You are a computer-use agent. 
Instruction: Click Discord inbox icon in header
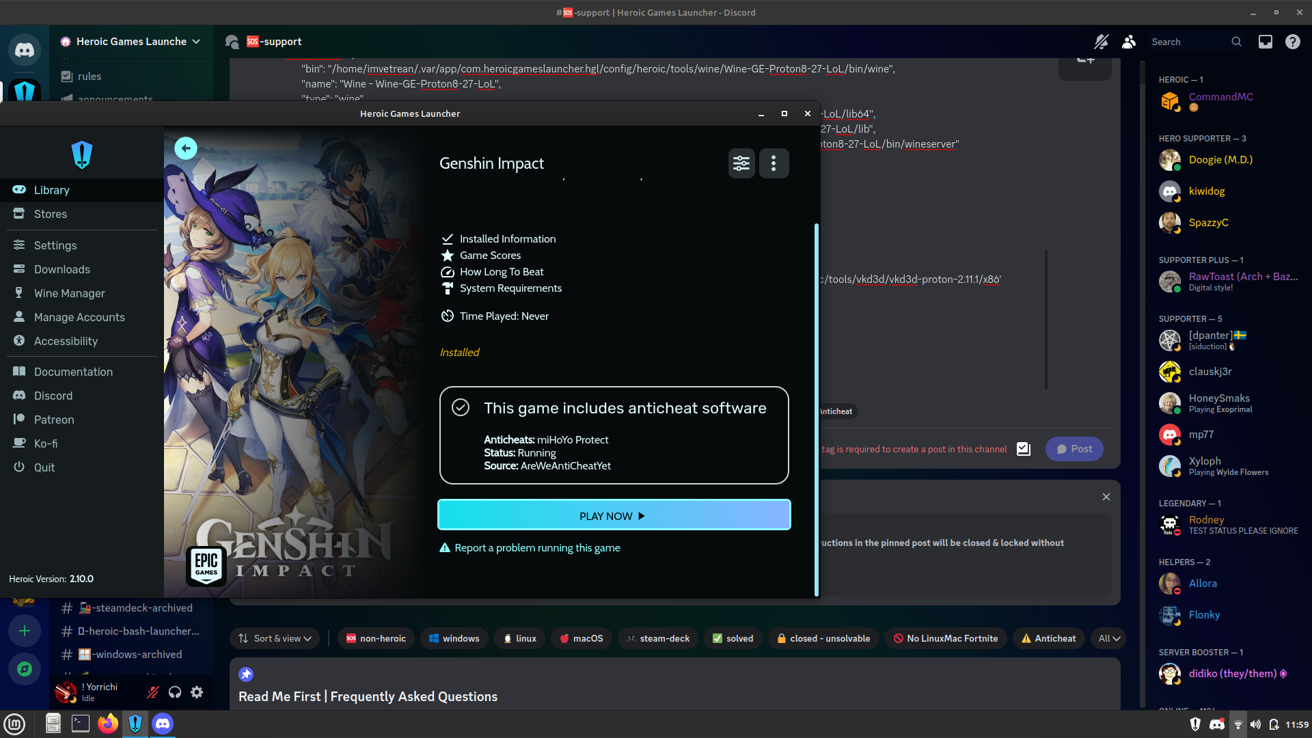(1266, 42)
